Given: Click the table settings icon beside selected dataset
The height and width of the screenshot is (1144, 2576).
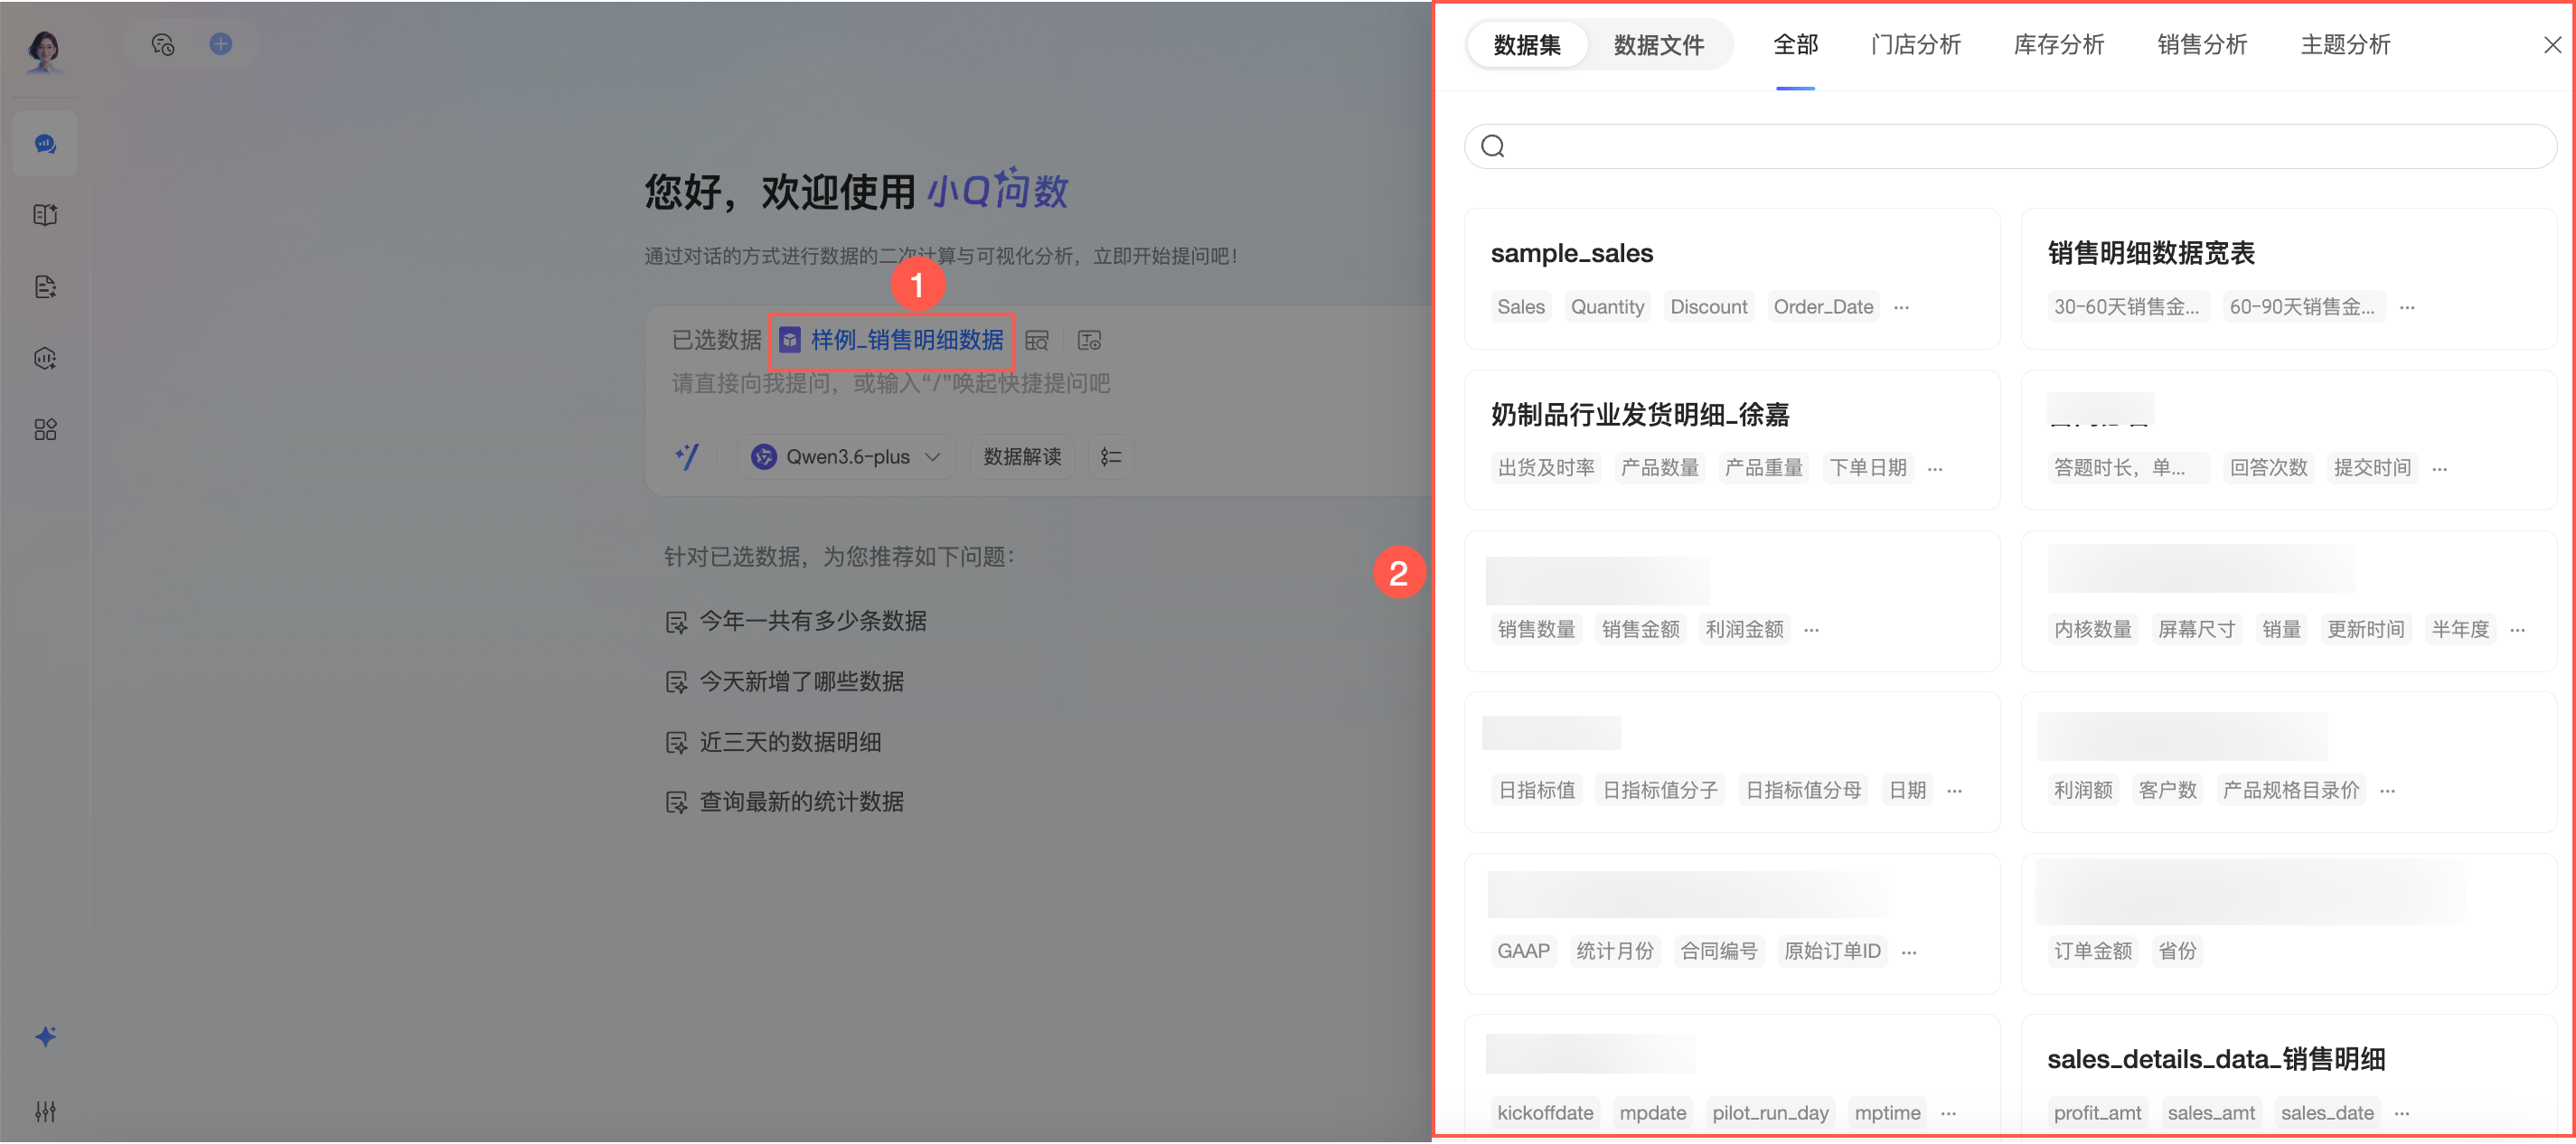Looking at the screenshot, I should tap(1089, 341).
